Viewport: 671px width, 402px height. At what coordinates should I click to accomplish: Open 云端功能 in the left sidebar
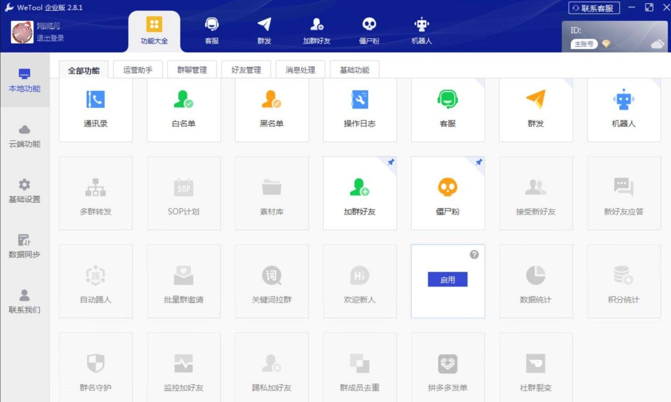tap(25, 137)
